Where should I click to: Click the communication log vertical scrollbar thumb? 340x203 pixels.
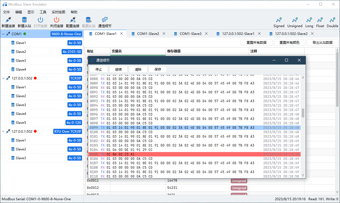point(303,113)
